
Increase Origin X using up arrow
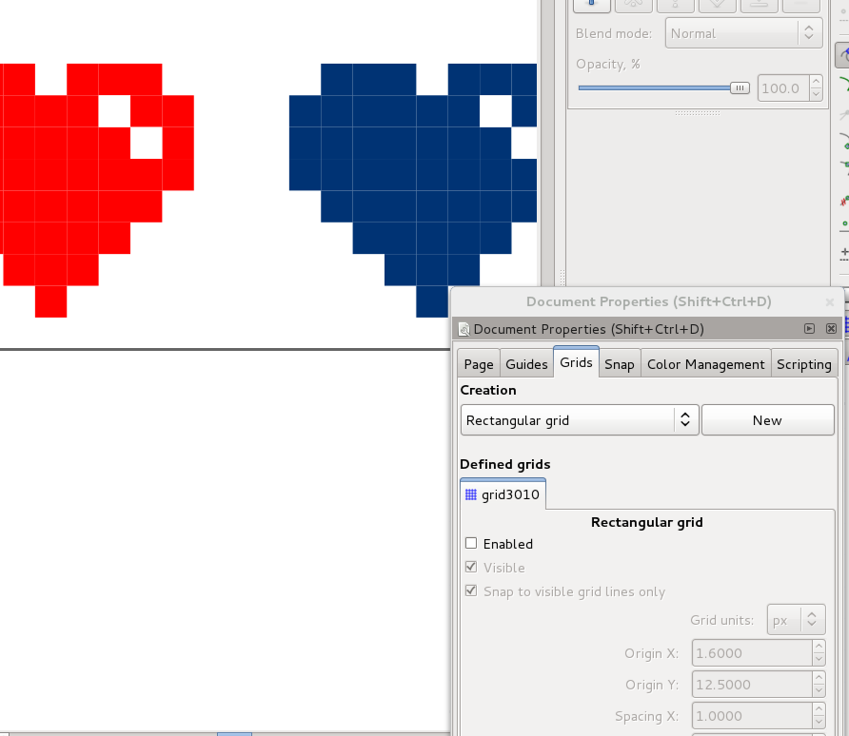tap(819, 648)
